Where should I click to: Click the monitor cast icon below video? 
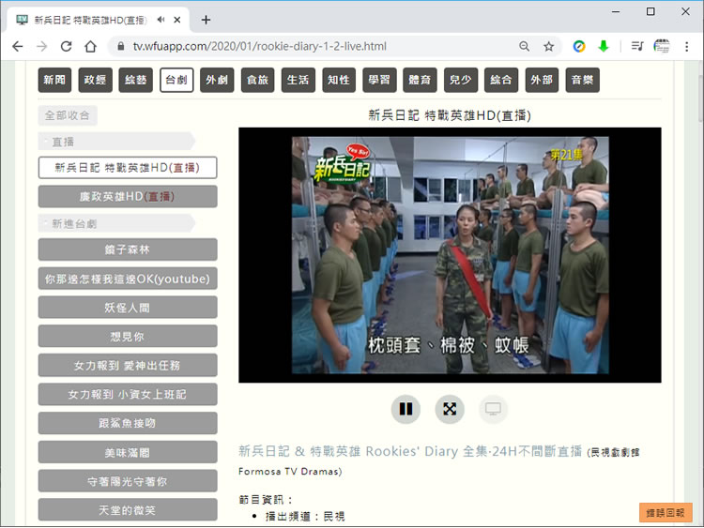coord(493,409)
